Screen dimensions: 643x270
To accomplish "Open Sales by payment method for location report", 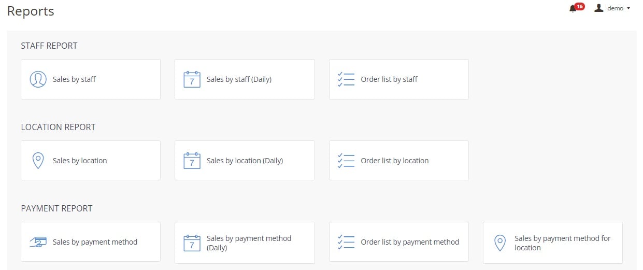I will click(x=553, y=243).
